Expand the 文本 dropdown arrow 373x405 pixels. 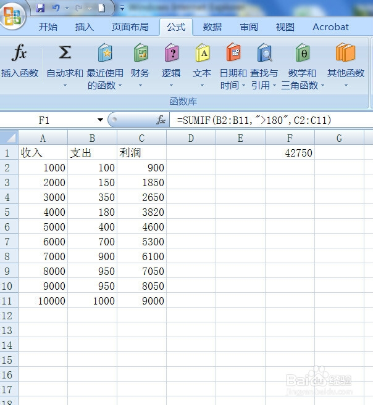pyautogui.click(x=202, y=85)
